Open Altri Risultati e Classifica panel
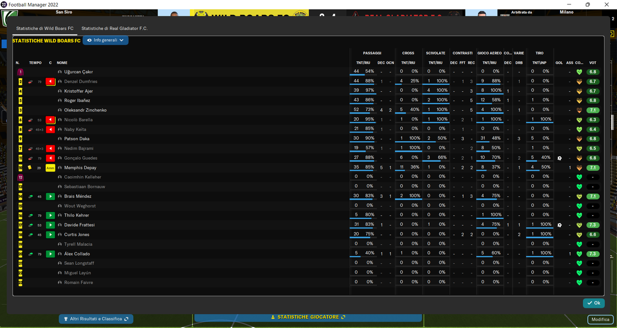The width and height of the screenshot is (617, 328). [x=96, y=319]
